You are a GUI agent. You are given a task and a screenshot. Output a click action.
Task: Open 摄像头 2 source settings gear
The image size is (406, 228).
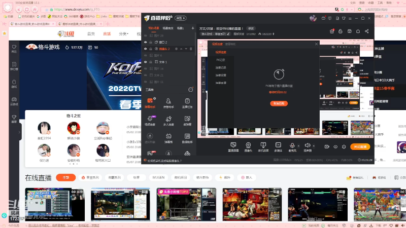coord(176,49)
